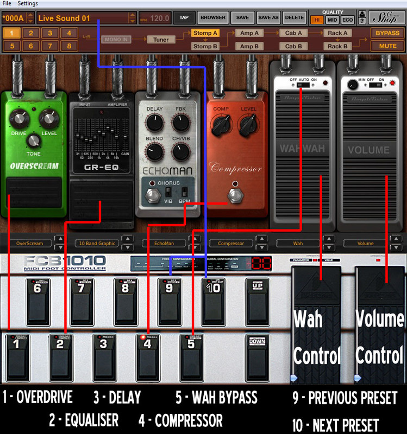Toggle the Compressor metal footswitch
This screenshot has width=407, height=434.
(235, 195)
